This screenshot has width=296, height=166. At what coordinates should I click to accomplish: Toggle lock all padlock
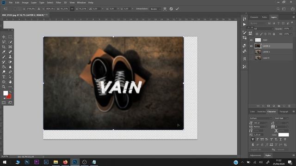click(274, 34)
